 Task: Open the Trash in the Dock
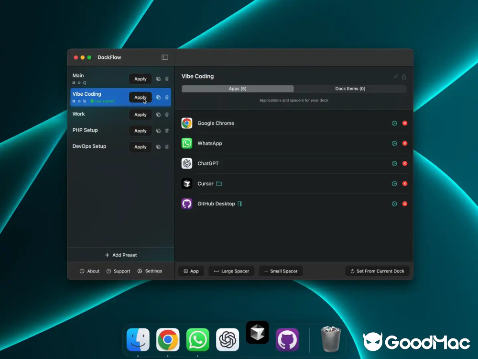coord(331,339)
